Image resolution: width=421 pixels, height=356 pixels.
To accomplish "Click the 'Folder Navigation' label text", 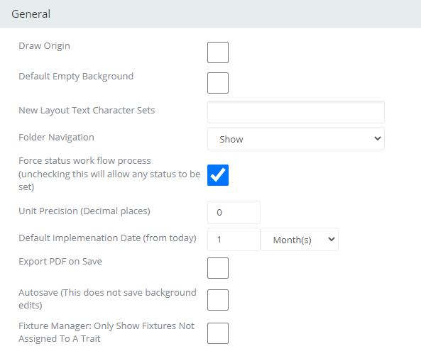I will point(56,138).
